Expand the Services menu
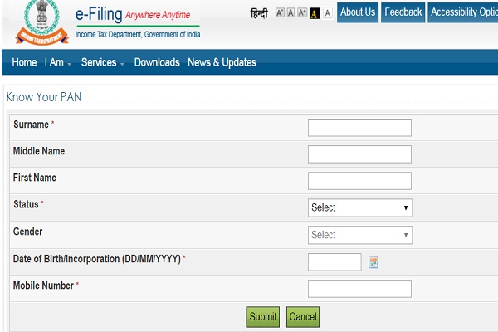 click(103, 63)
